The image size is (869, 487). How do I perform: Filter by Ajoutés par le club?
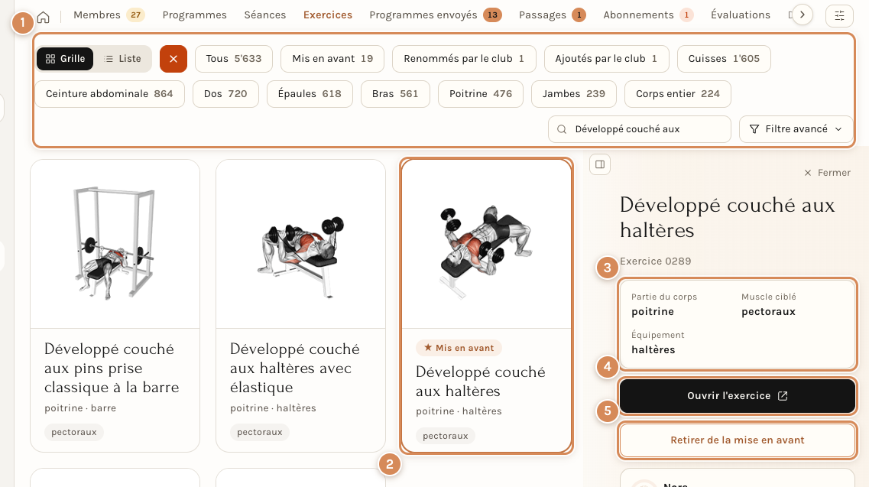click(606, 59)
